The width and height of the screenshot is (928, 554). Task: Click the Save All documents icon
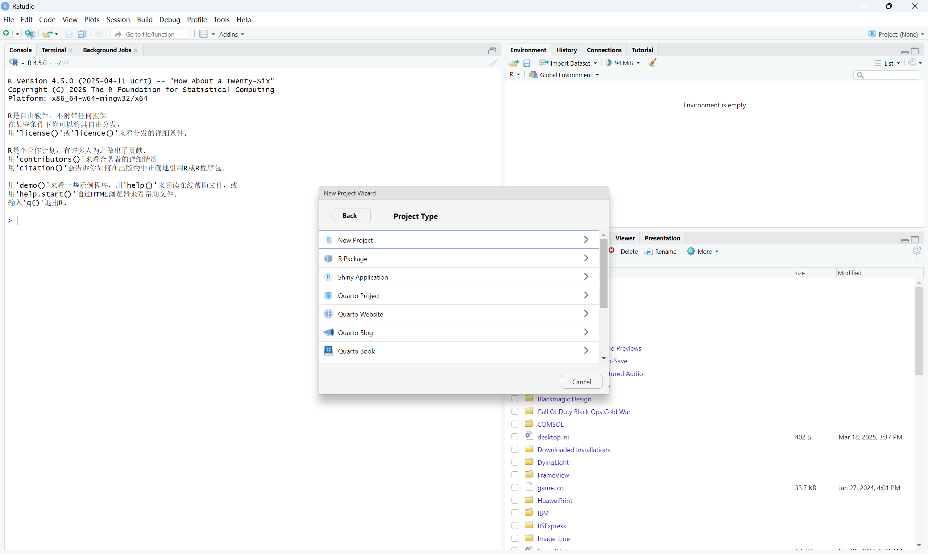point(82,34)
